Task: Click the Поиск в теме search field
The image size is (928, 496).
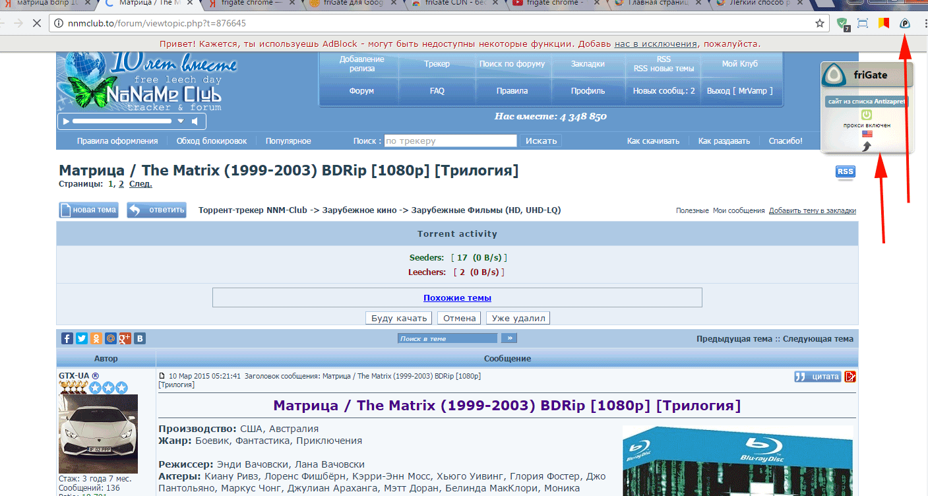Action: pyautogui.click(x=447, y=338)
